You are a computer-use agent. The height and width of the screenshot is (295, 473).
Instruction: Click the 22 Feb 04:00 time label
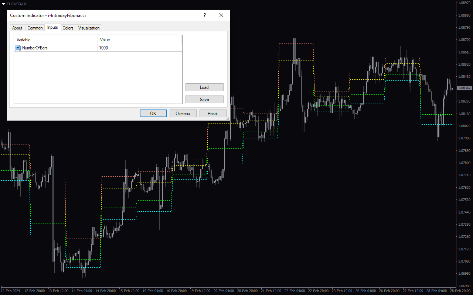[295, 291]
